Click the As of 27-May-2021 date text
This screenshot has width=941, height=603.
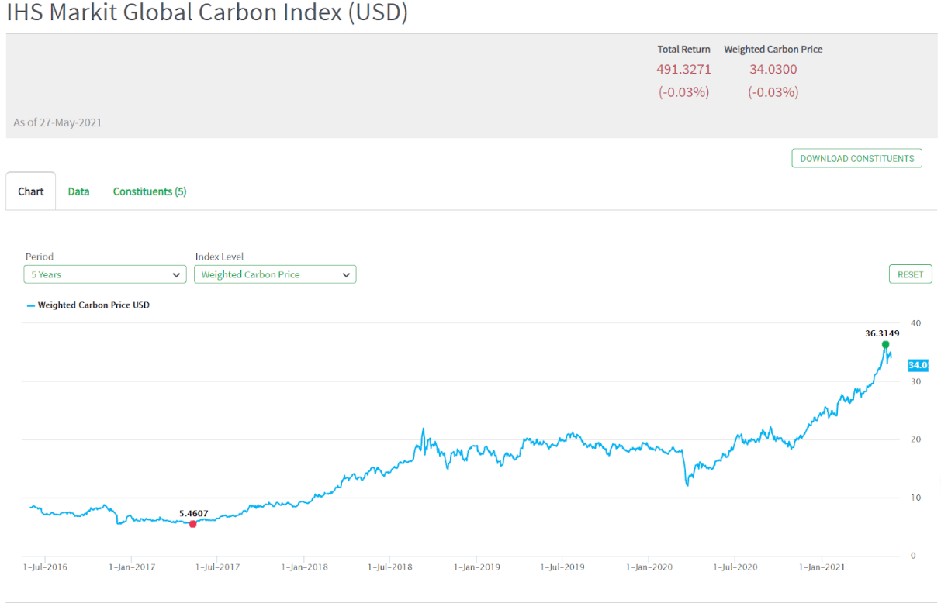[x=57, y=122]
